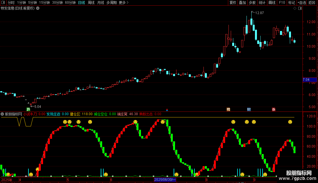Click the 标记 mark button
Screen dimensions: 318x183
coord(292,3)
